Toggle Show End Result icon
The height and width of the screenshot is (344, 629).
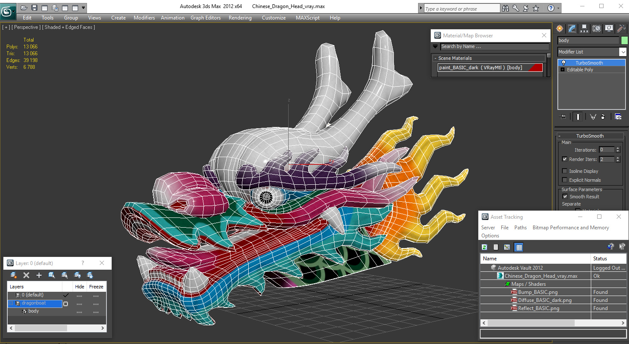point(578,117)
